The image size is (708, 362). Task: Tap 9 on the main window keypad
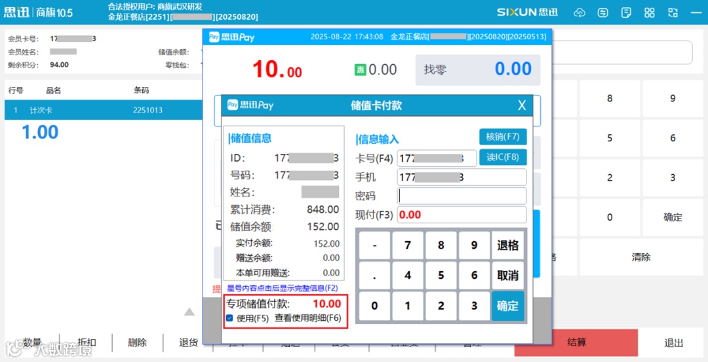673,99
